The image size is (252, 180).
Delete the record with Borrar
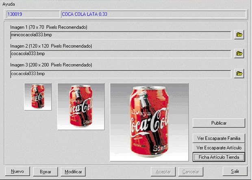pyautogui.click(x=46, y=171)
